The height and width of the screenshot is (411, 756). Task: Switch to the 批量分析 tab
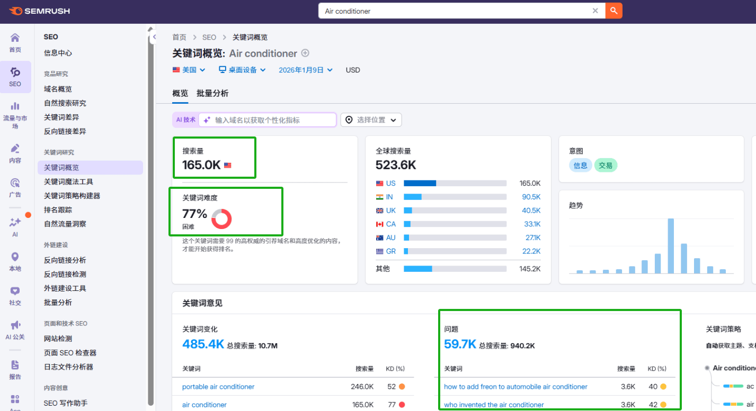point(212,93)
